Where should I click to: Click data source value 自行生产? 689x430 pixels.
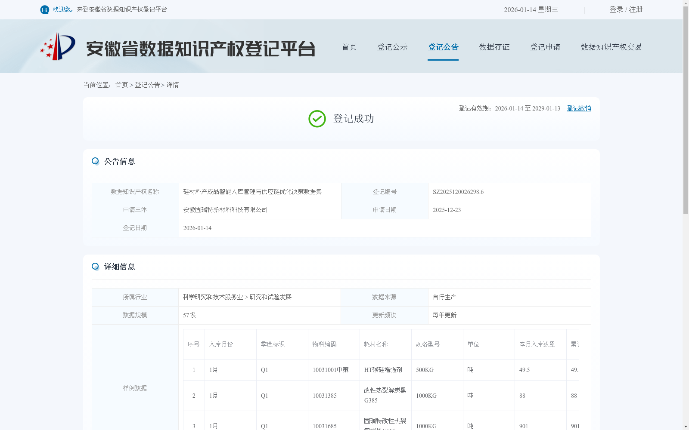coord(444,297)
